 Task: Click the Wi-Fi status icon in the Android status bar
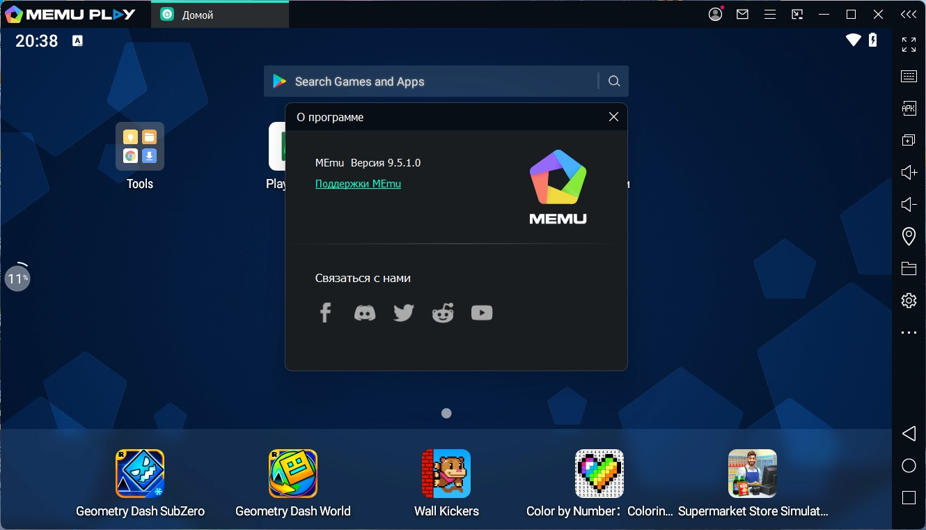pyautogui.click(x=854, y=40)
